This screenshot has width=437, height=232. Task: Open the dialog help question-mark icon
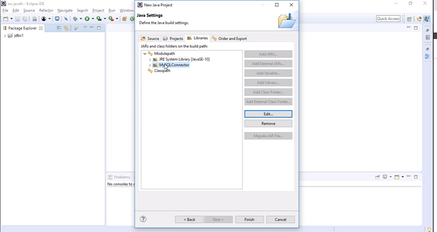(143, 219)
